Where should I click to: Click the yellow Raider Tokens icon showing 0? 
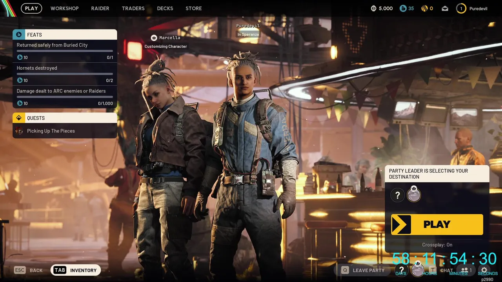[424, 8]
